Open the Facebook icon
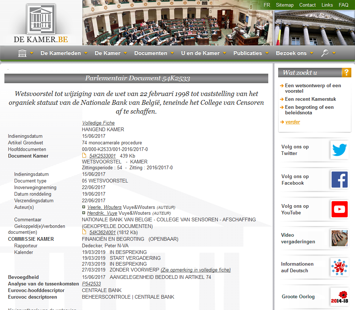This screenshot has width=355, height=310. [x=339, y=180]
